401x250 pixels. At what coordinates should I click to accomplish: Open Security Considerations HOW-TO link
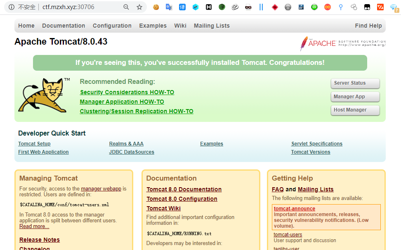(127, 92)
